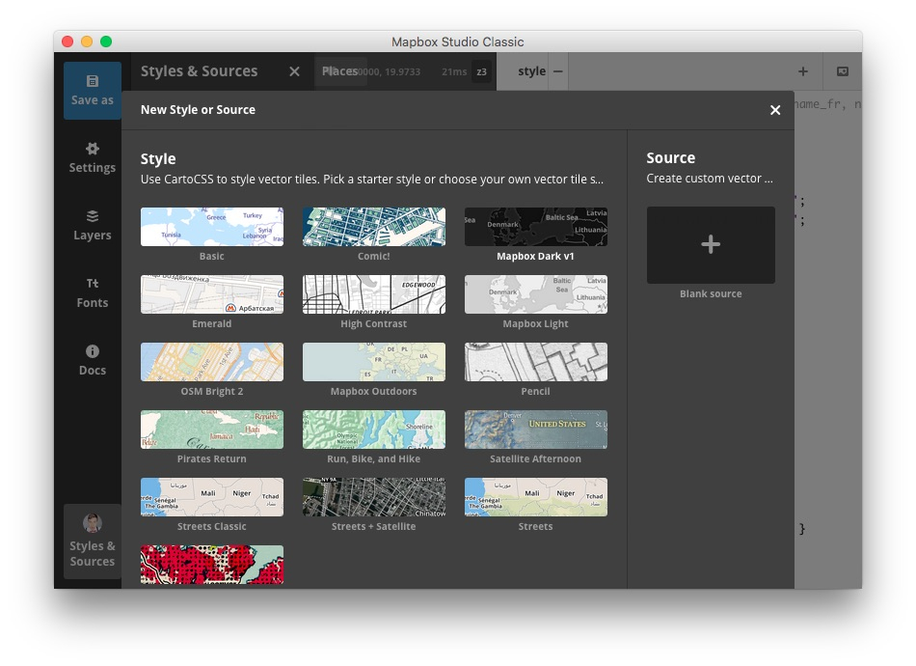916x666 pixels.
Task: Close the Styles & Sources panel
Action: [295, 71]
